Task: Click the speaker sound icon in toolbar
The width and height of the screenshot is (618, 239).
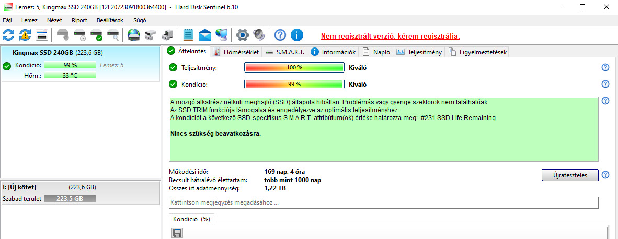Action: click(x=259, y=35)
